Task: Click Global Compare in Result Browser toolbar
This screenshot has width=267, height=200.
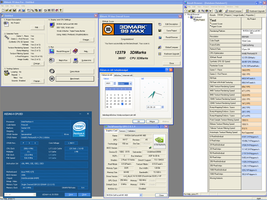Action: (233, 11)
